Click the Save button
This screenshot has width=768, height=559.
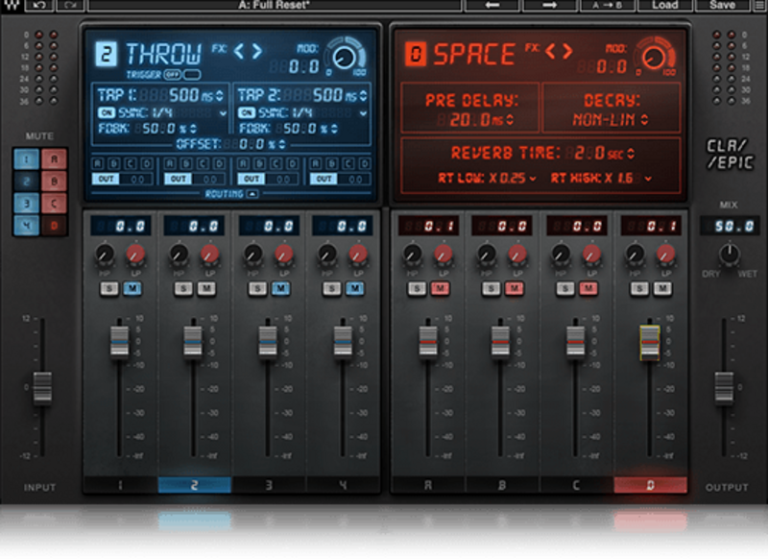(722, 6)
